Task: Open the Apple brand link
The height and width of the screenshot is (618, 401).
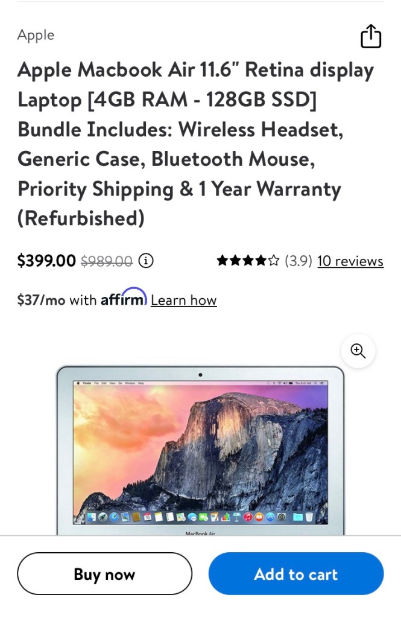Action: [36, 35]
